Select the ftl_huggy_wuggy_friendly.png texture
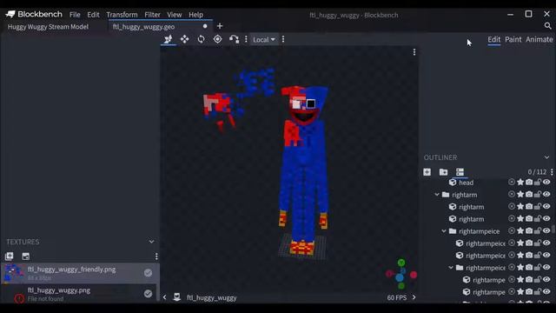This screenshot has height=313, width=556. pos(80,273)
